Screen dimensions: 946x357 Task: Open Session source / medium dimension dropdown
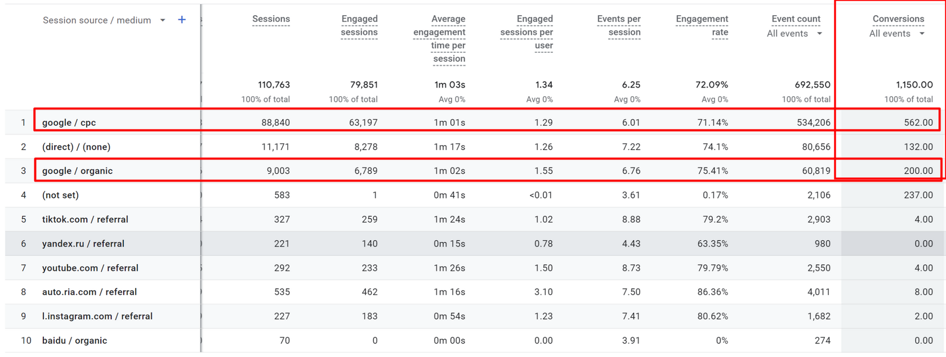pyautogui.click(x=162, y=20)
